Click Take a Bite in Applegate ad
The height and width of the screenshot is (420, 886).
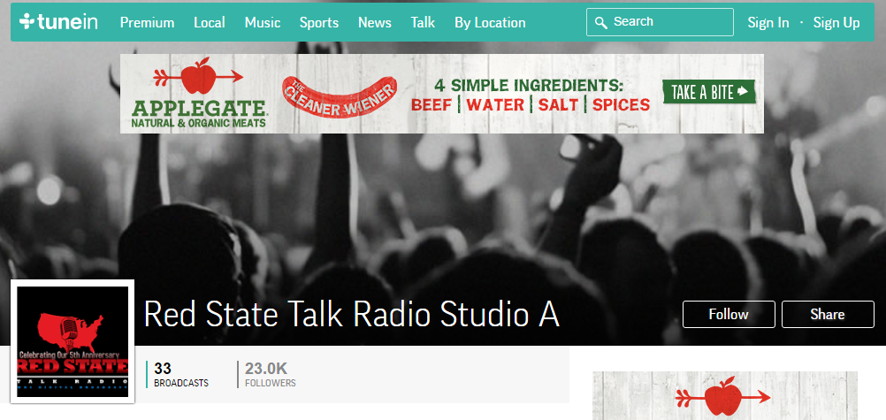tap(710, 91)
